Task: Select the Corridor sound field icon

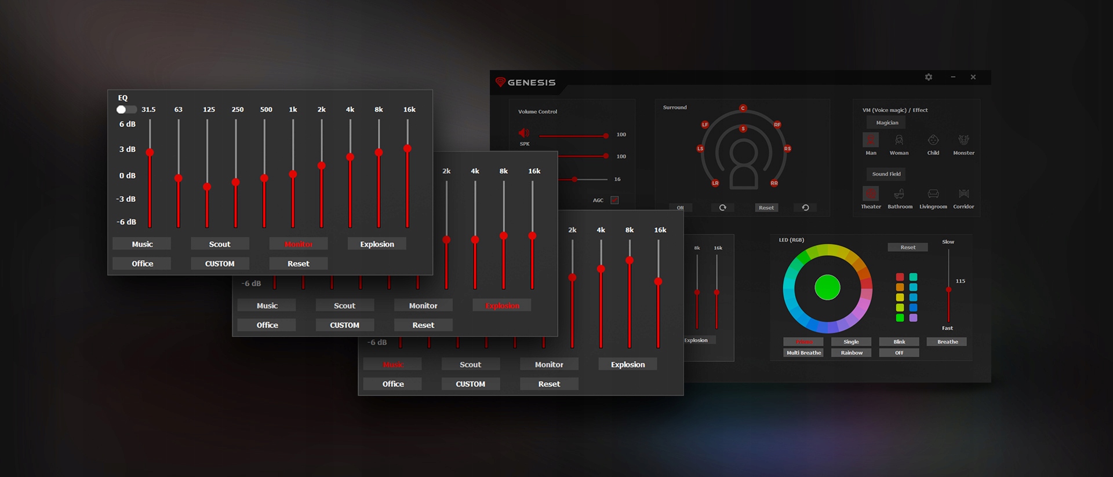Action: [963, 193]
